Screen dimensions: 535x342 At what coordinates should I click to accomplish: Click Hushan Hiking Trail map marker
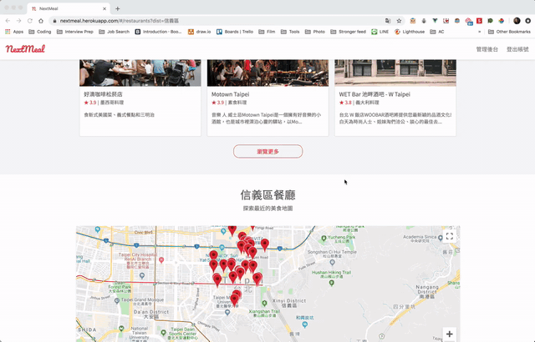coord(331,283)
